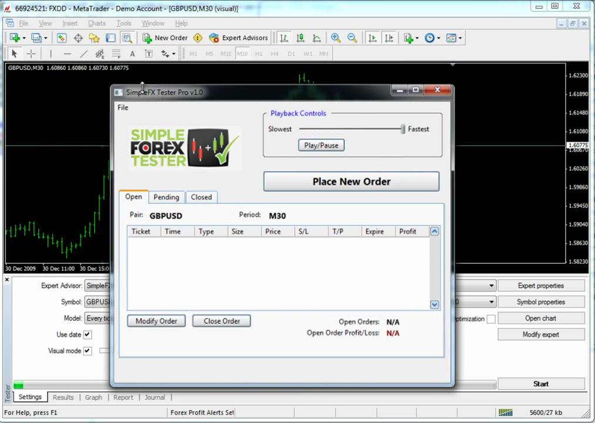The image size is (595, 423).
Task: Switch chart to bar chart style
Action: coord(284,38)
